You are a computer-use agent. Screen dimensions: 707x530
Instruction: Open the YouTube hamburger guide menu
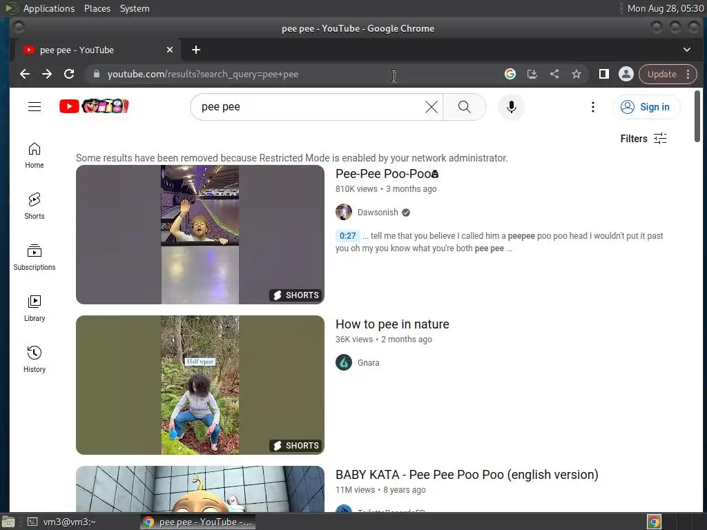click(x=35, y=107)
